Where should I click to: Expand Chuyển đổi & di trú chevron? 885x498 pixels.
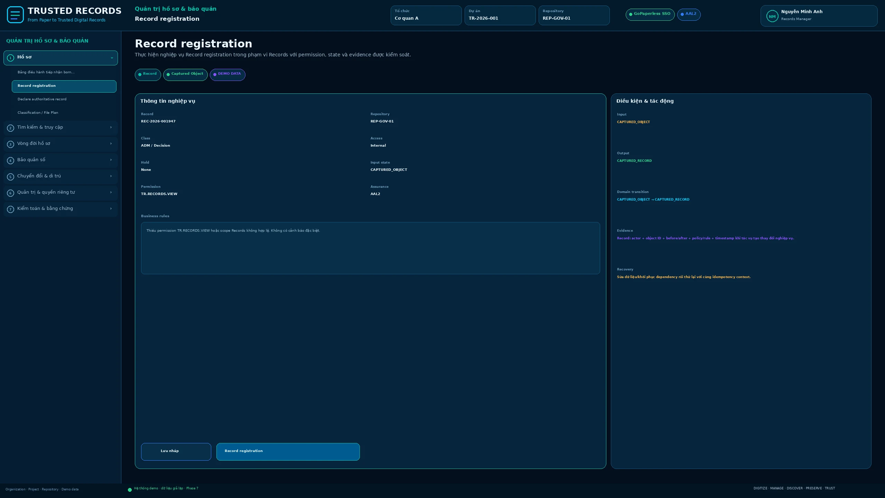[111, 176]
